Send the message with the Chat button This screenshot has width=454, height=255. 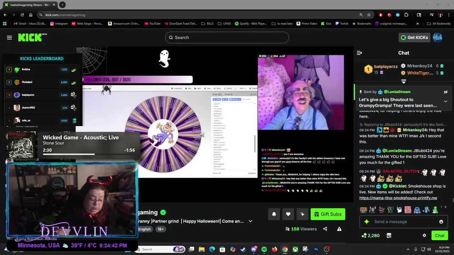[x=440, y=236]
